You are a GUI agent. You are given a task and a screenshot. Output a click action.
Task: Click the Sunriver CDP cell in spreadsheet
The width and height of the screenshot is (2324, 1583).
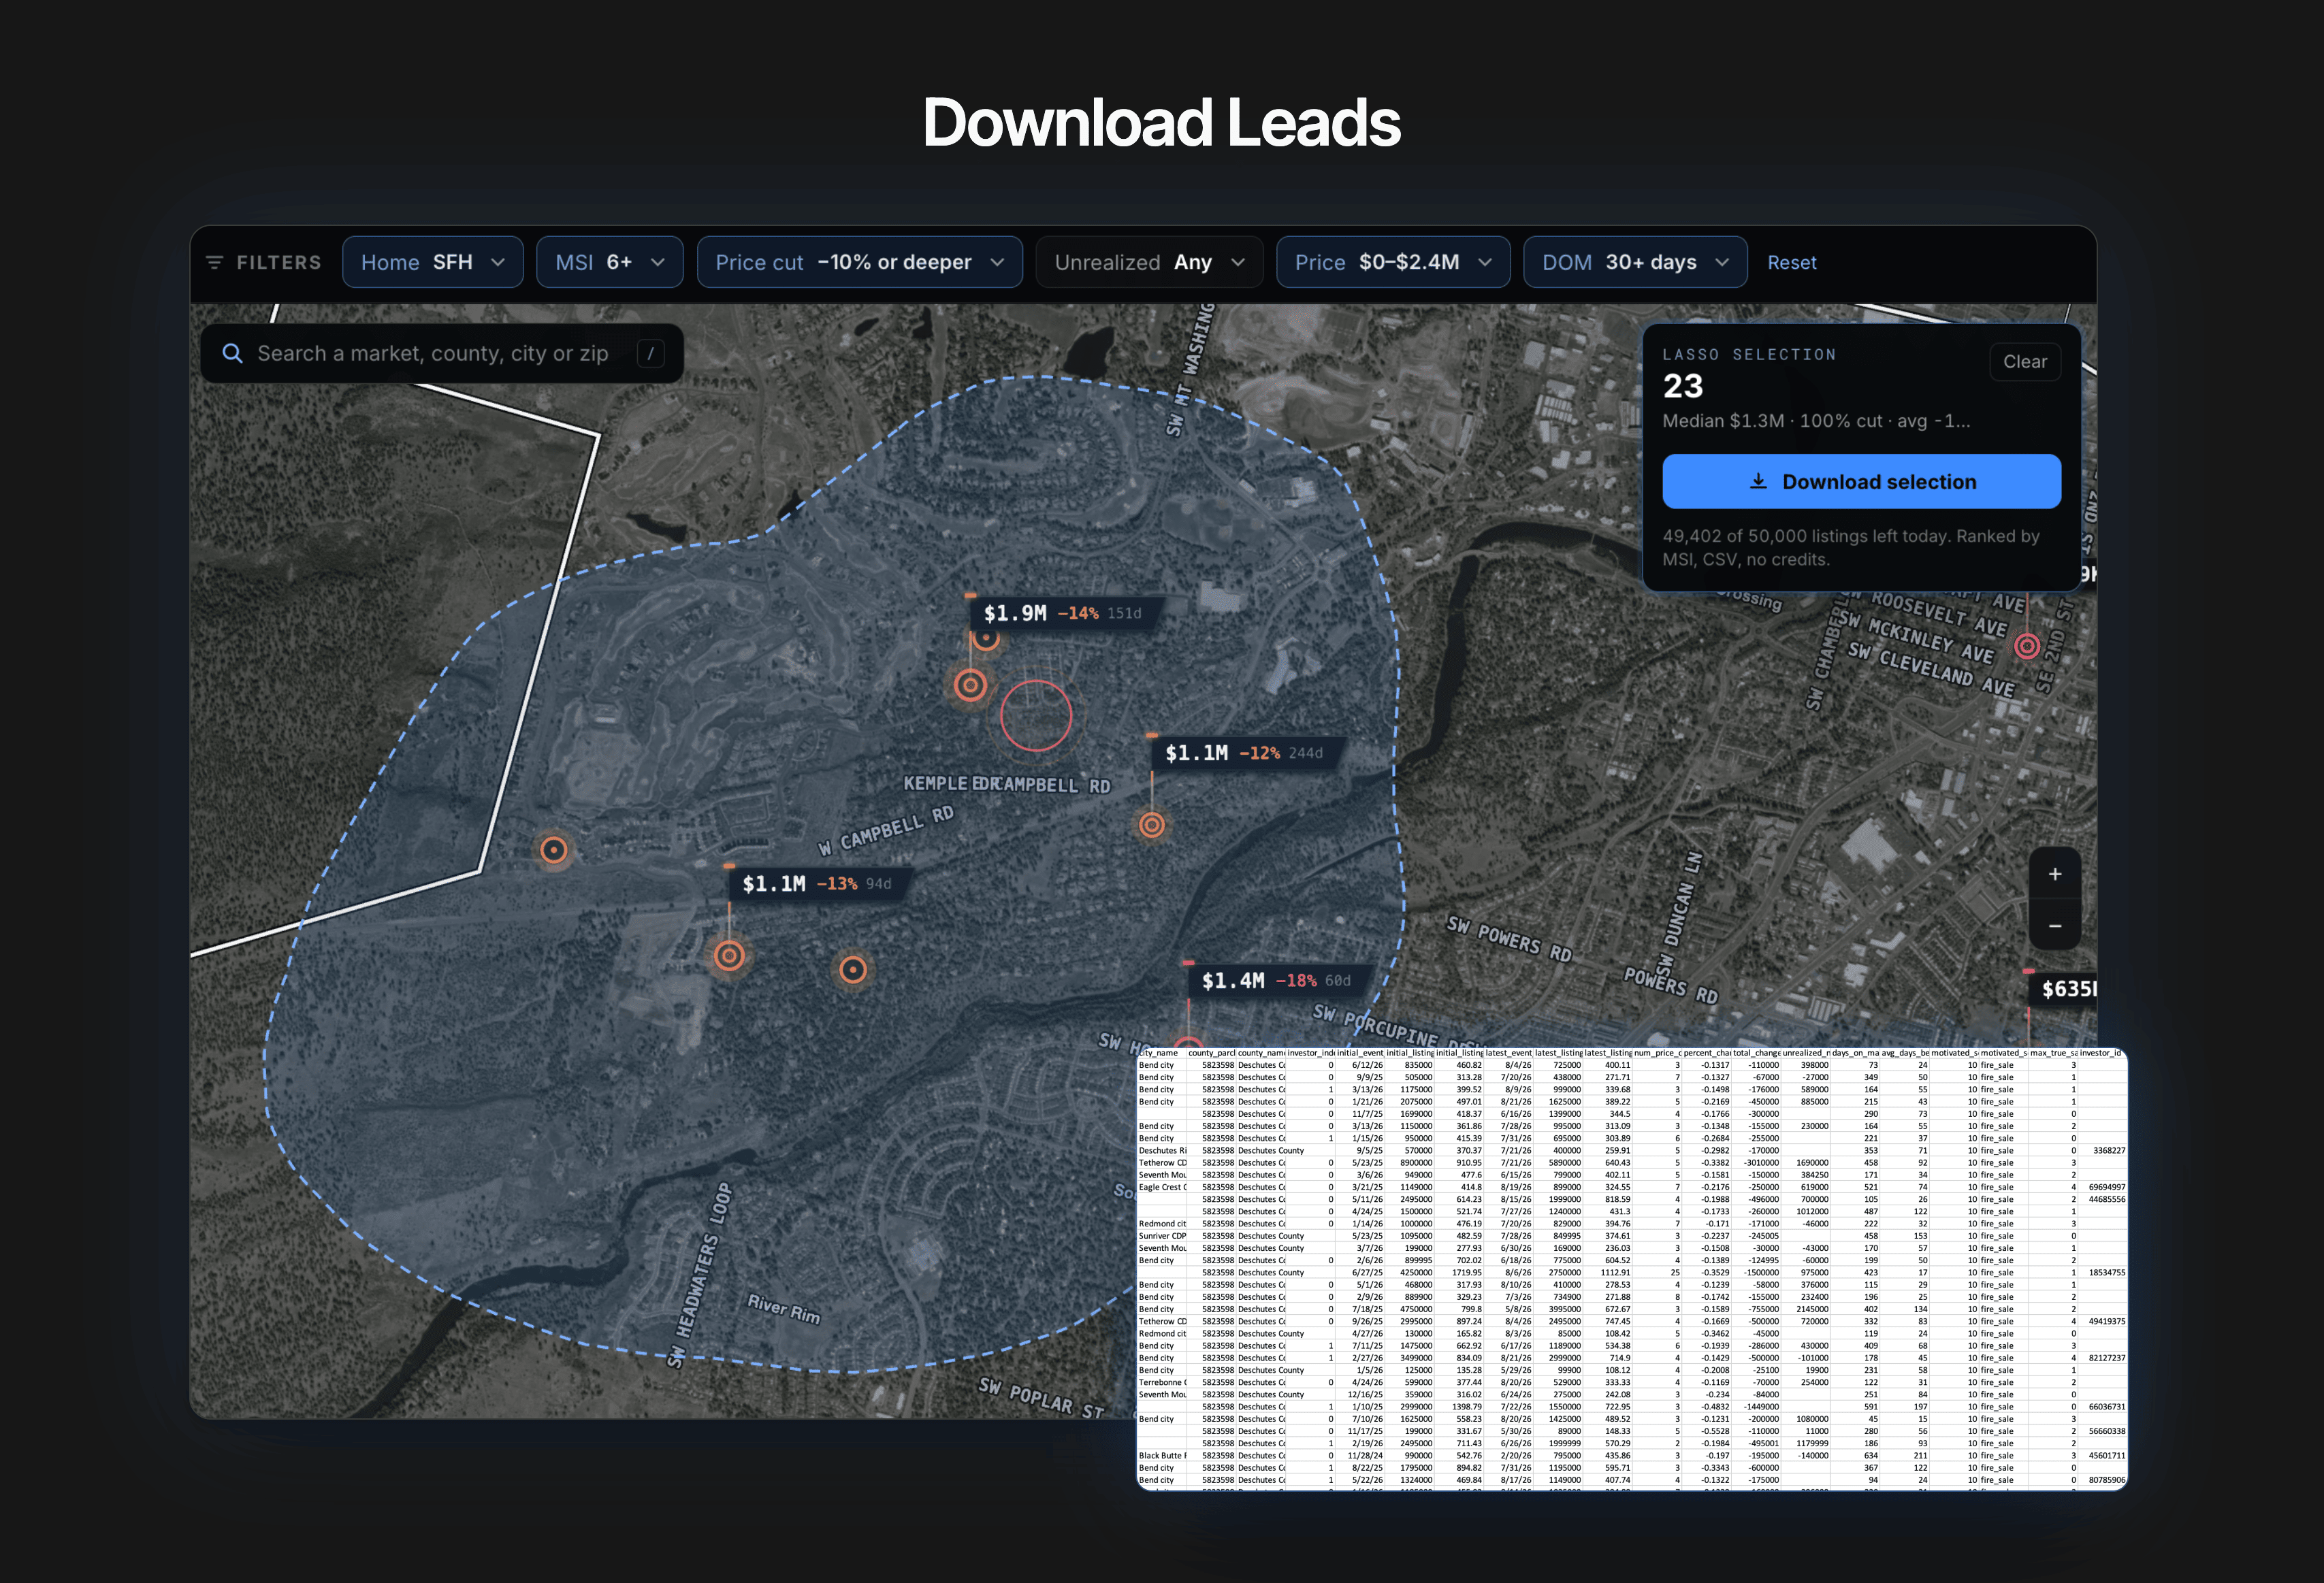coord(1162,1236)
